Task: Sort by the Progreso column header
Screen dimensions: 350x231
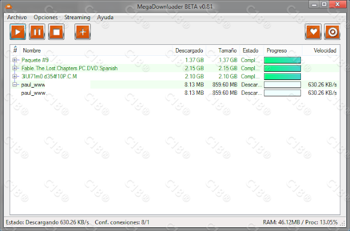Action: tap(283, 50)
